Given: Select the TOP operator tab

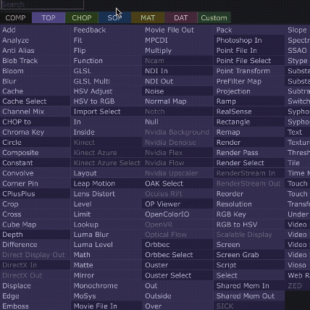Looking at the screenshot, I should pos(49,18).
